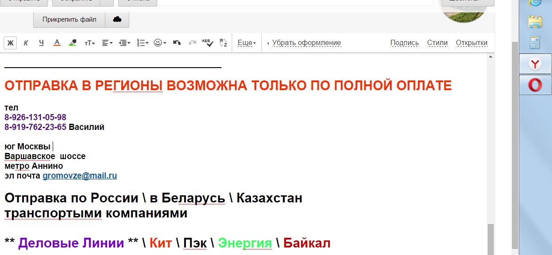Toggle underline formatting (Ч)
This screenshot has width=552, height=255.
click(41, 43)
